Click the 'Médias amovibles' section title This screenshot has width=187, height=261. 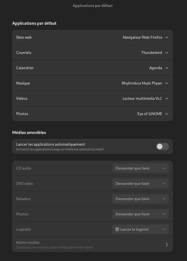[x=29, y=133]
